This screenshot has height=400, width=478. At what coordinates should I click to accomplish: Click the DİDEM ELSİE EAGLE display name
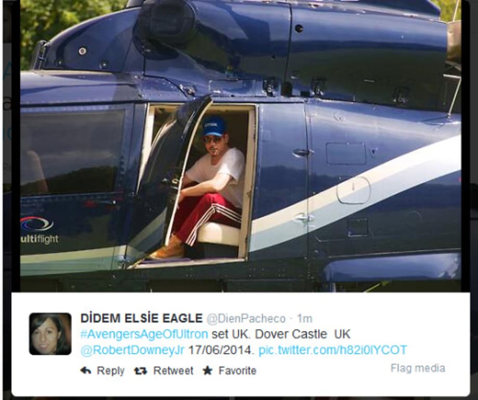tap(141, 318)
